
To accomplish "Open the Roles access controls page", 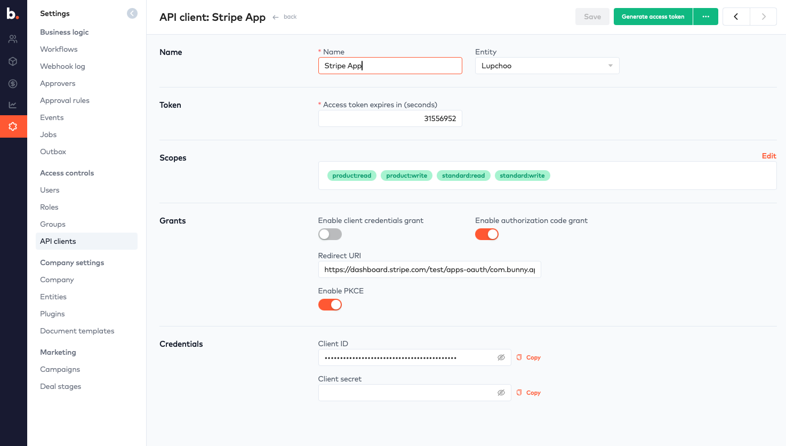I will 49,207.
